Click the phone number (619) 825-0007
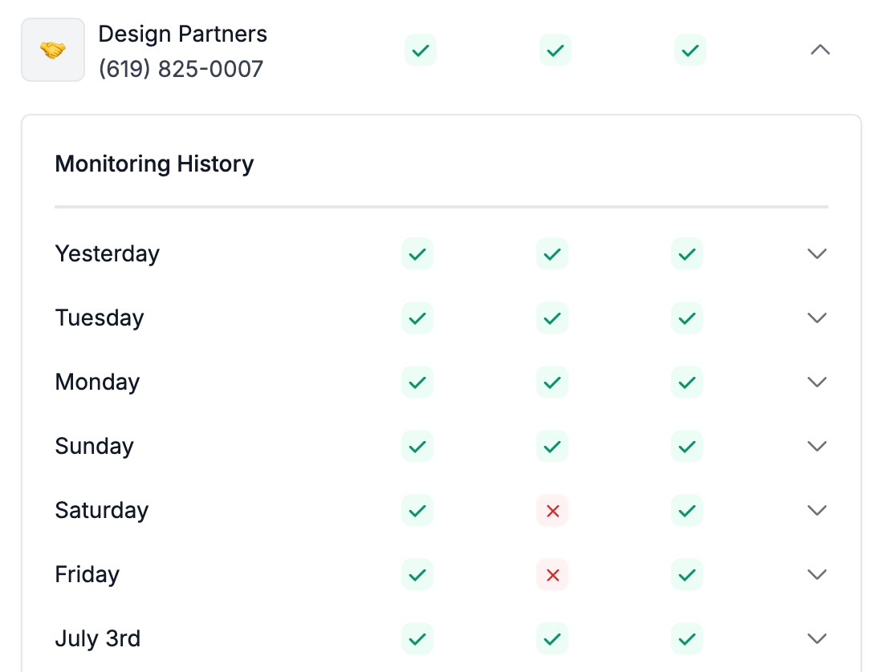The width and height of the screenshot is (883, 672). (x=181, y=69)
